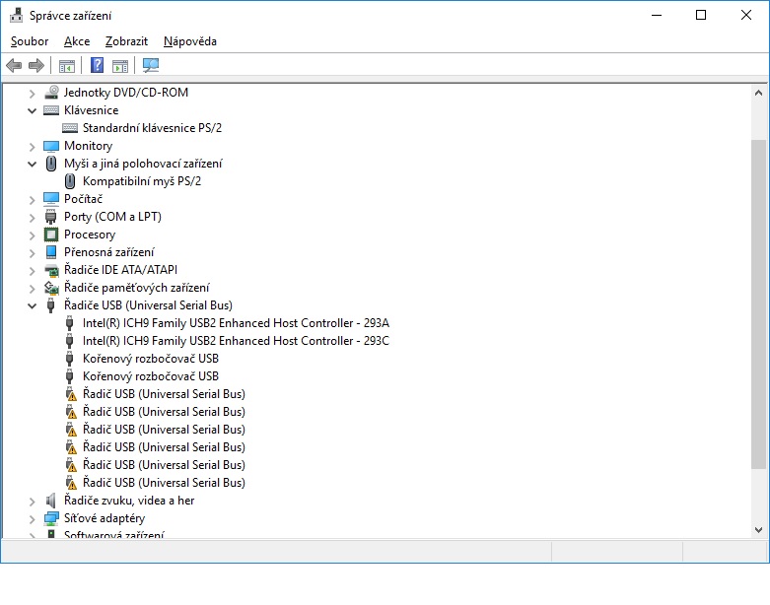Select the Kompatibilní myš PS/2 mouse icon
770x605 pixels.
(70, 181)
